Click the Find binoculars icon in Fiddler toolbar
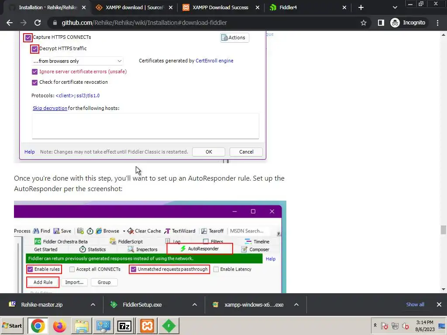Image resolution: width=447 pixels, height=335 pixels. coord(36,231)
